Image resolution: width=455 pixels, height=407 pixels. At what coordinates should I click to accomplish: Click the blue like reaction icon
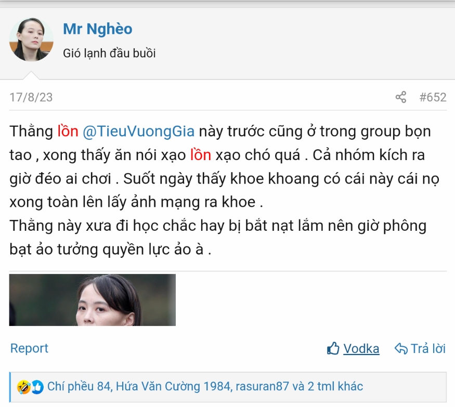pos(37,387)
